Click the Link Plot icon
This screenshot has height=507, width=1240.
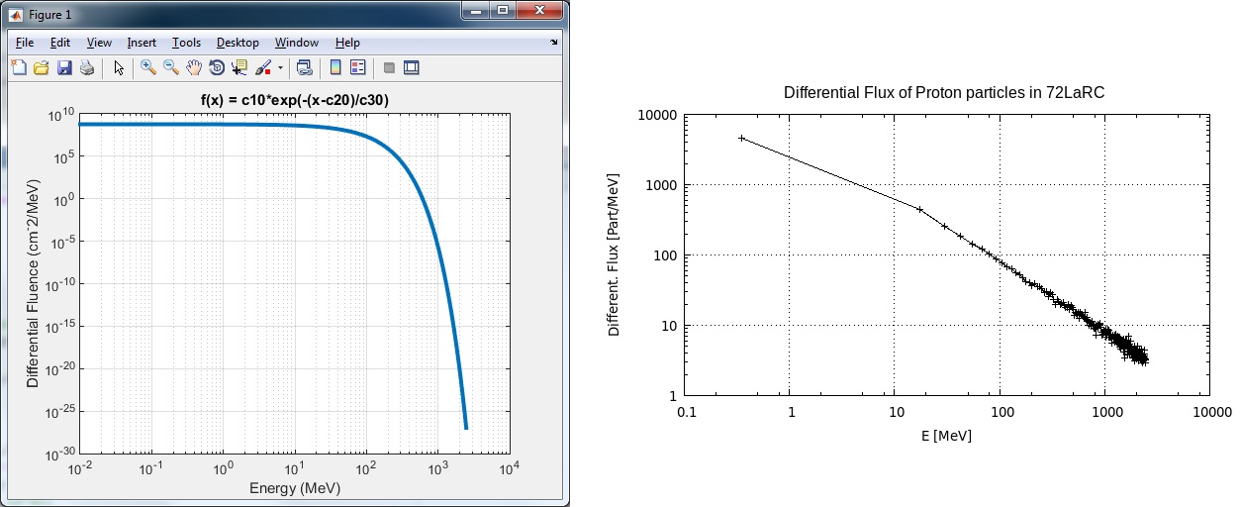tap(305, 67)
